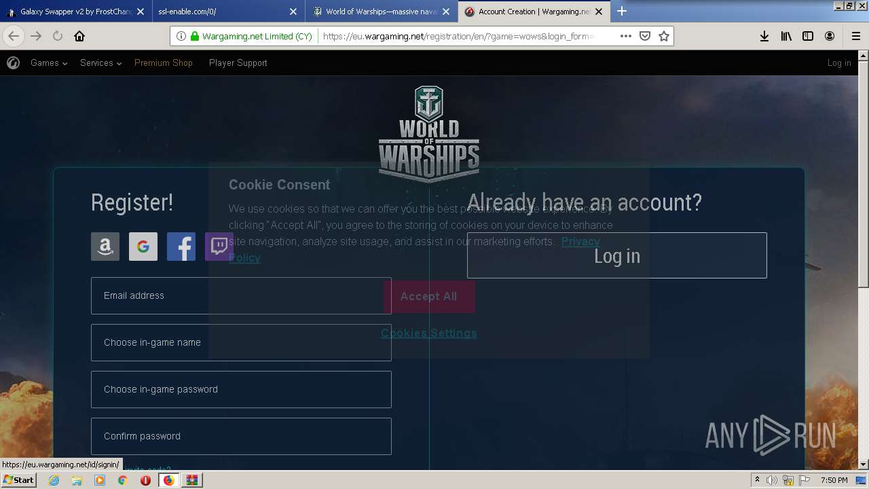Open the browser home page icon
The height and width of the screenshot is (489, 869).
point(79,36)
